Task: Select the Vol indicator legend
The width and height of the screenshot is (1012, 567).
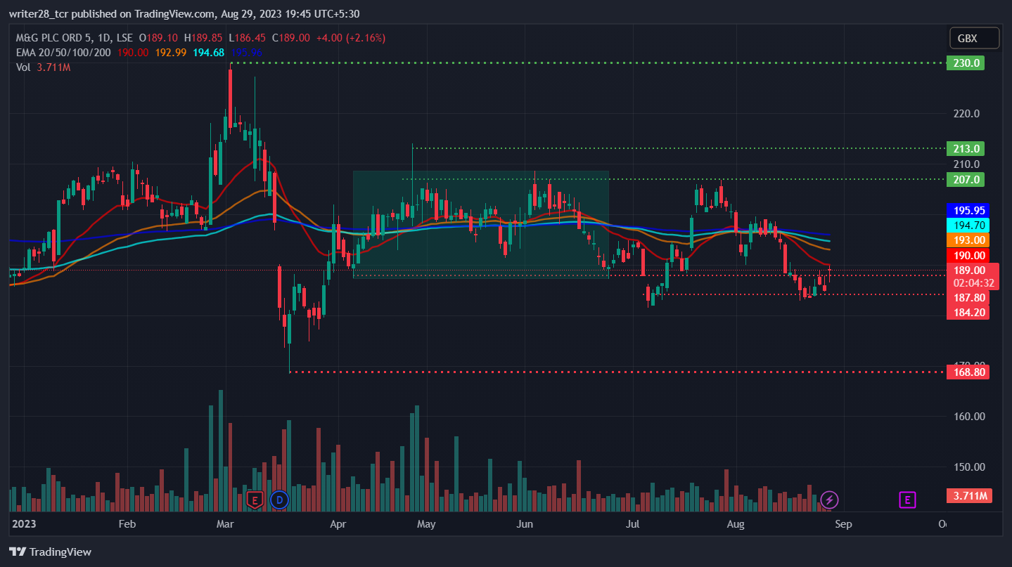Action: (x=24, y=67)
